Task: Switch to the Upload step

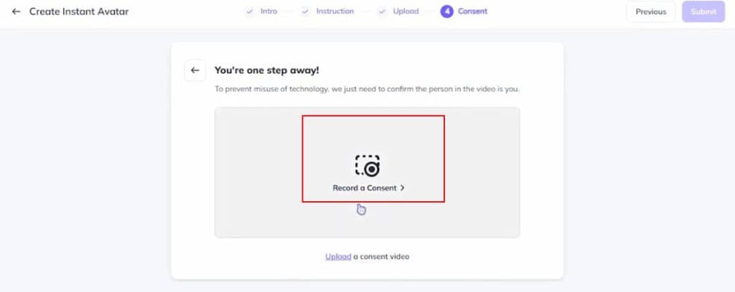Action: (x=406, y=11)
